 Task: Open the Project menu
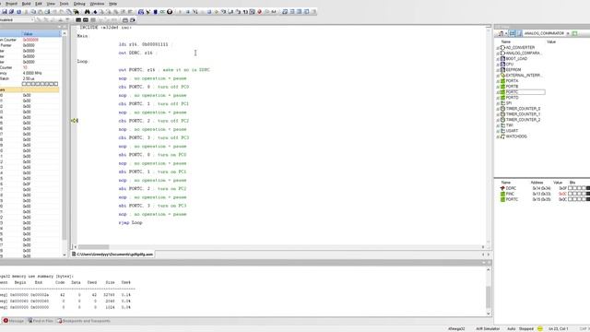point(11,4)
